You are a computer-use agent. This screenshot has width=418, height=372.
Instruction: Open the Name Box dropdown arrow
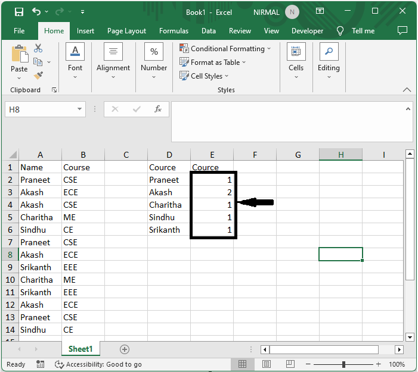tap(79, 109)
